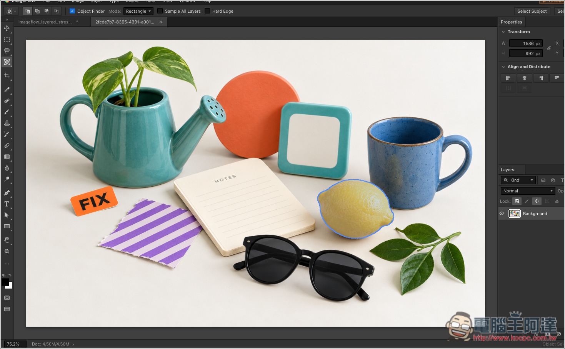Select the Eyedropper tool
The image size is (565, 349).
pyautogui.click(x=7, y=90)
